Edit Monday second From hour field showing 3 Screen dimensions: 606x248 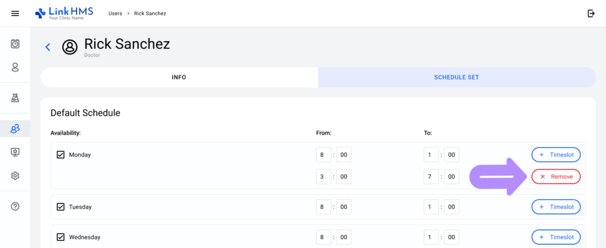pos(324,177)
